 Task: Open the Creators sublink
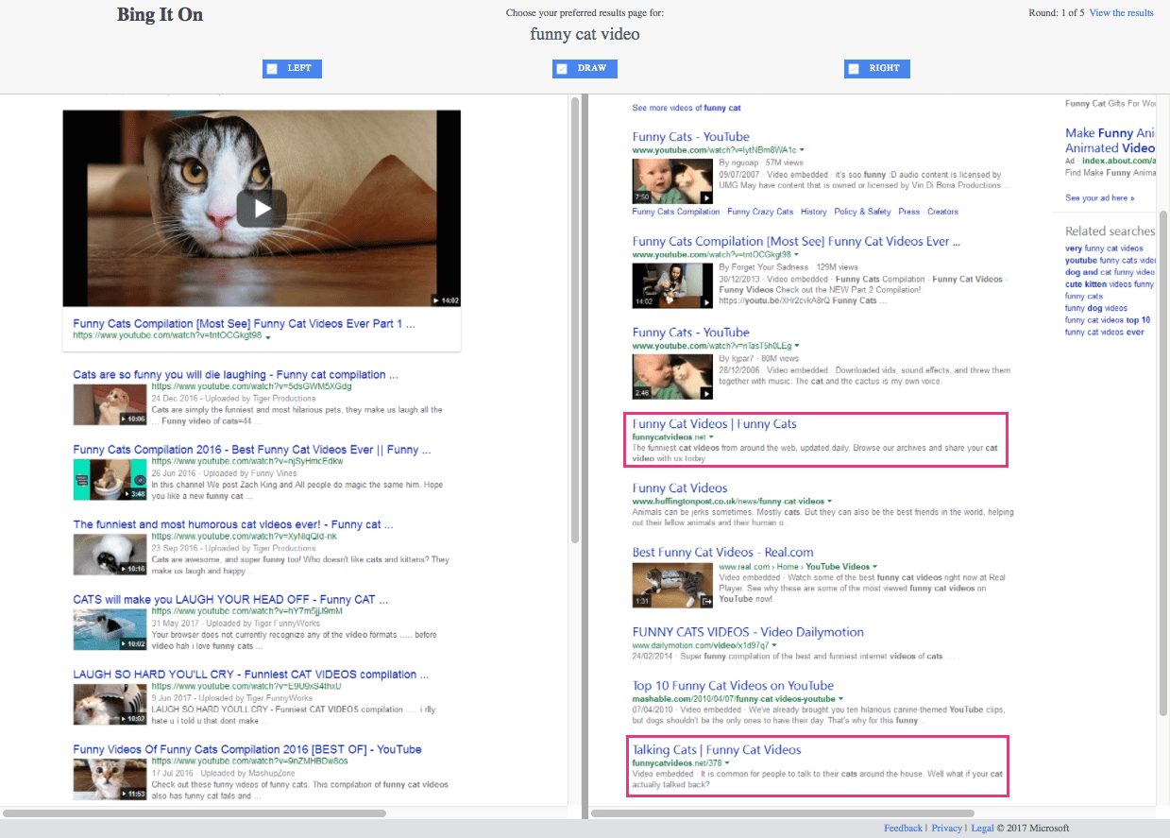pyautogui.click(x=942, y=212)
